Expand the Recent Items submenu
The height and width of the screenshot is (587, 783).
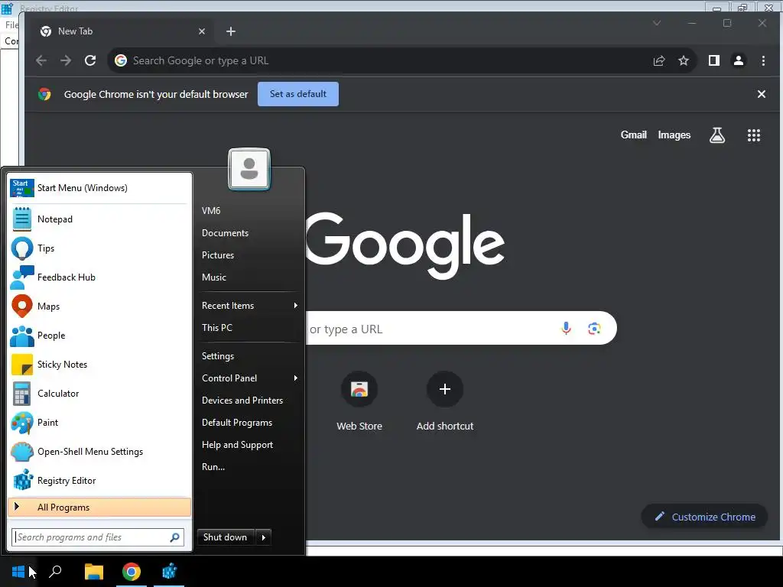click(x=250, y=306)
